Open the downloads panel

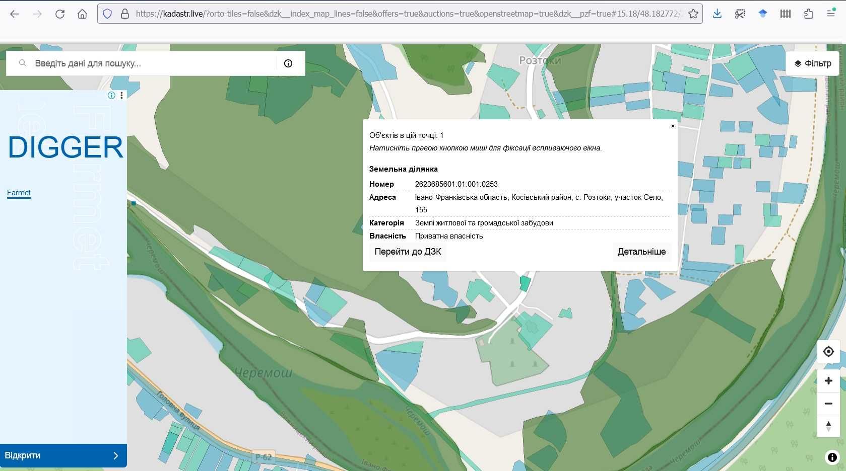coord(717,14)
